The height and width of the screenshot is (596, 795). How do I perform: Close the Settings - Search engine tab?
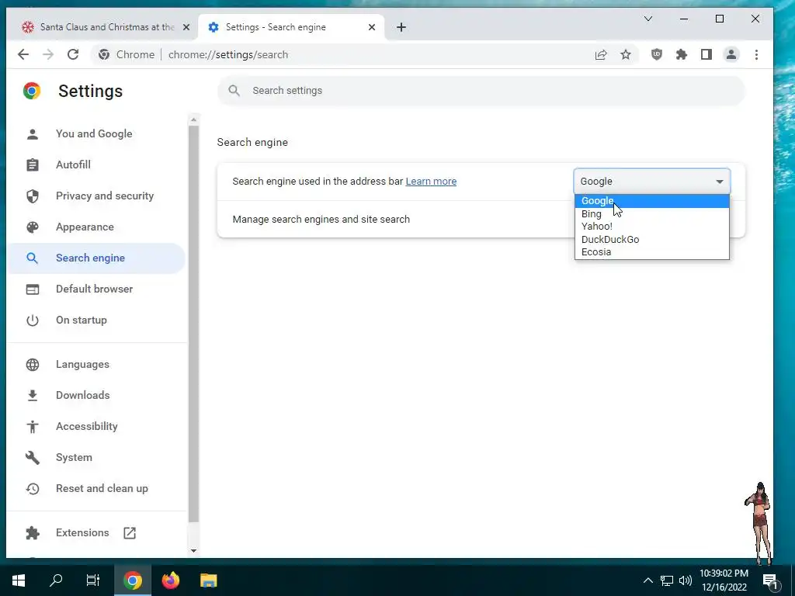tap(372, 27)
